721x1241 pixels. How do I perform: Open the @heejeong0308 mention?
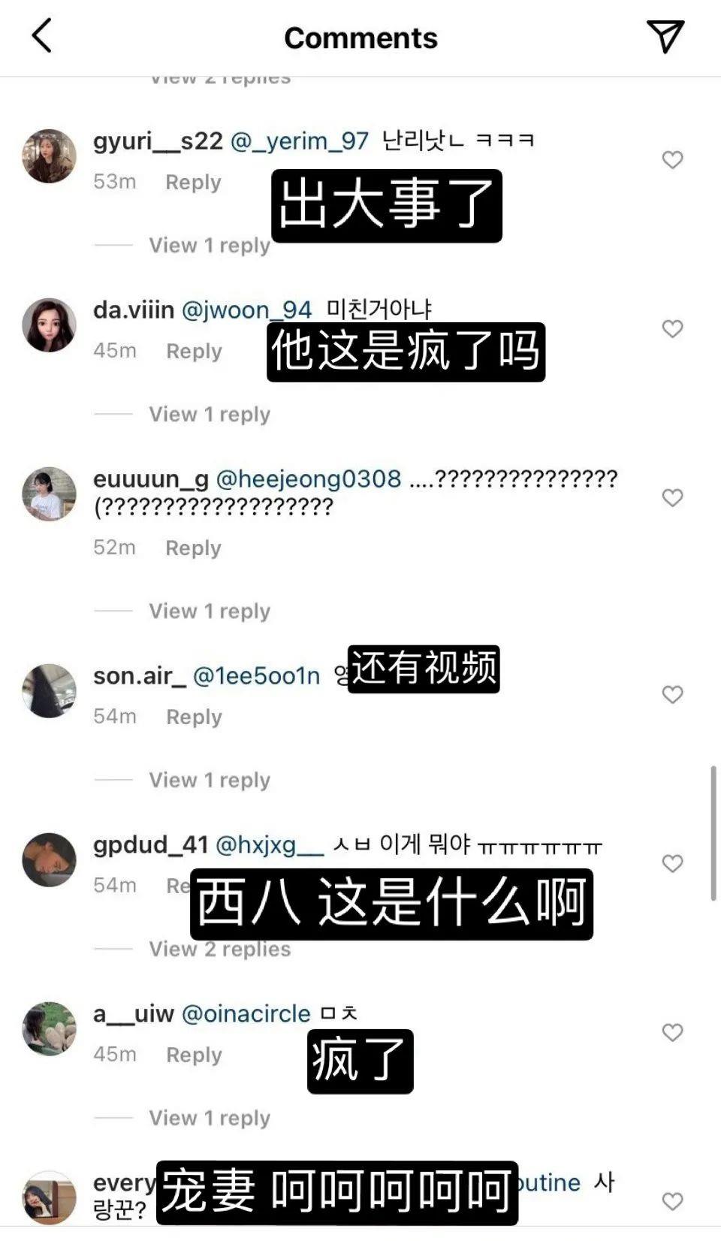[x=309, y=479]
